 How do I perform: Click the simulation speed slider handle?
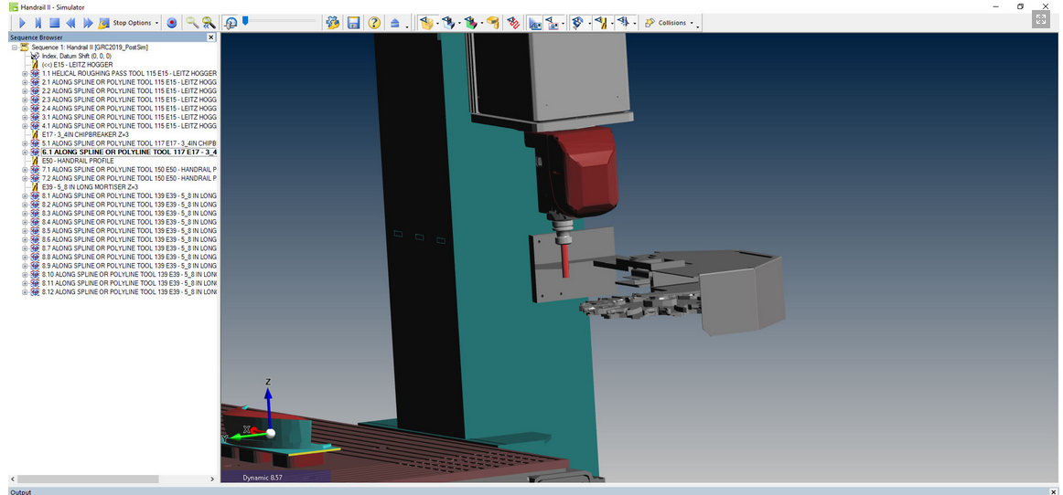click(245, 20)
